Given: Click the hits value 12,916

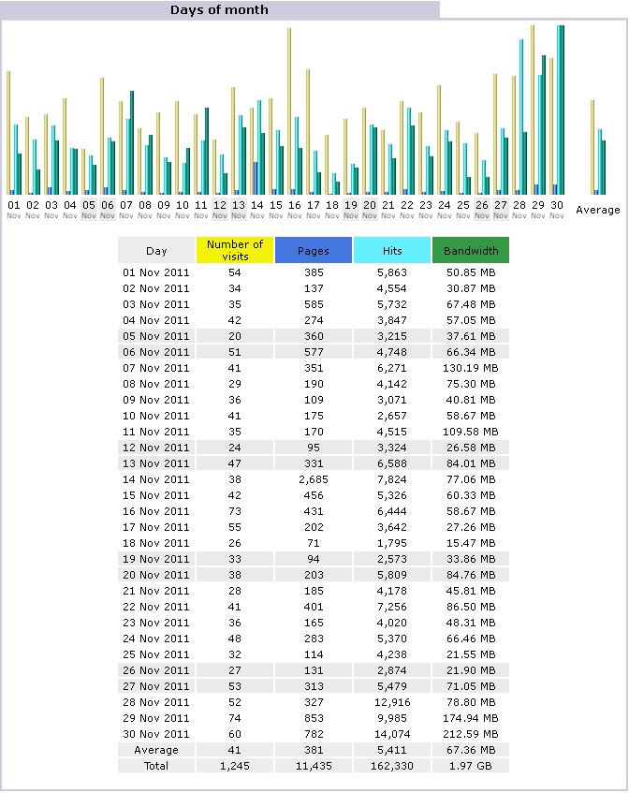Looking at the screenshot, I should (x=392, y=702).
